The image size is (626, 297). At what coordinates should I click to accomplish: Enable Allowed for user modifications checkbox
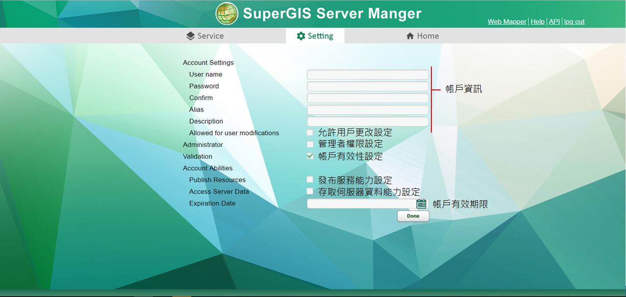pyautogui.click(x=310, y=132)
